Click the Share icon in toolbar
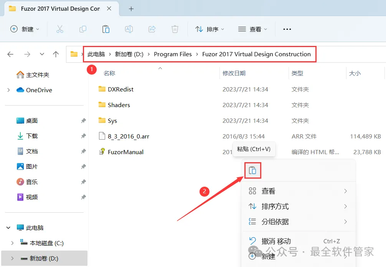This screenshot has height=267, width=386. click(152, 29)
